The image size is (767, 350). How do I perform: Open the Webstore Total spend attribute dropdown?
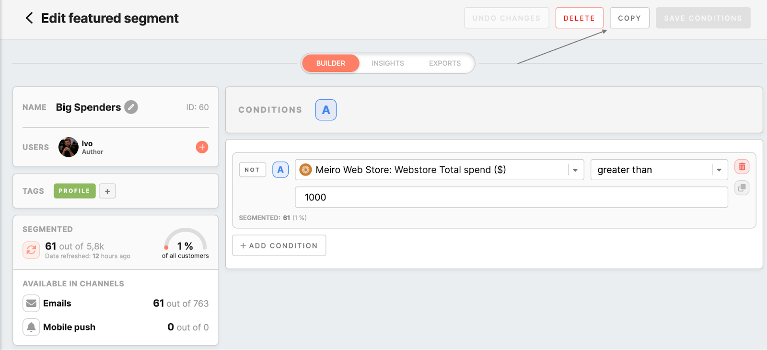575,170
